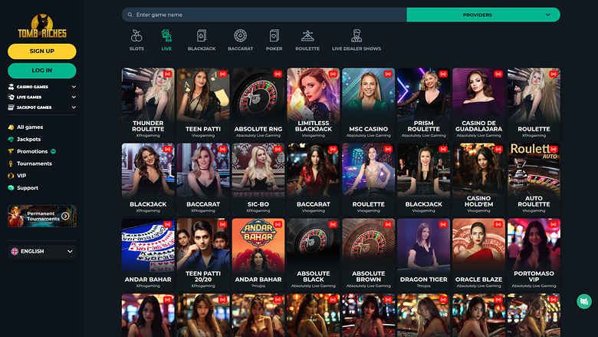The height and width of the screenshot is (337, 598).
Task: Launch Thunder Roulette game
Action: 148,104
